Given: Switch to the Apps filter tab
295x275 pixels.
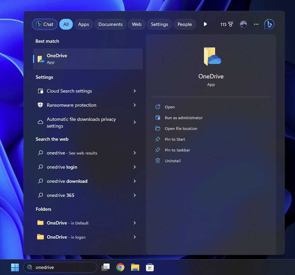Looking at the screenshot, I should (x=84, y=24).
